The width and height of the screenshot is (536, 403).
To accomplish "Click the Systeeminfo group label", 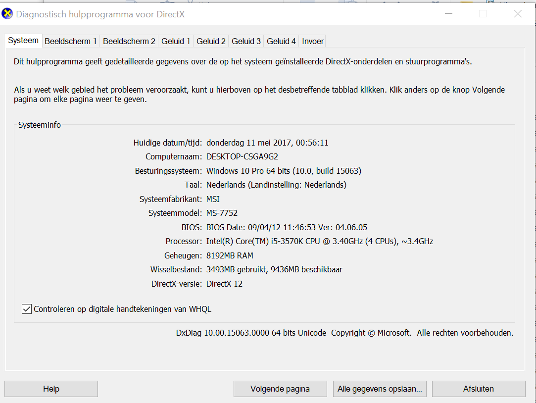I will 39,125.
